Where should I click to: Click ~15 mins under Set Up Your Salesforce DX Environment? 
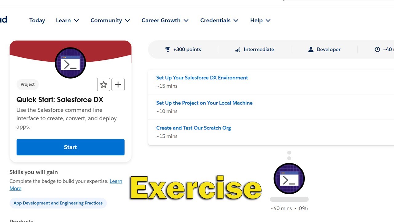point(167,86)
